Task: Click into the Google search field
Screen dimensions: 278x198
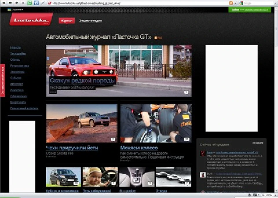Action: tap(258, 3)
